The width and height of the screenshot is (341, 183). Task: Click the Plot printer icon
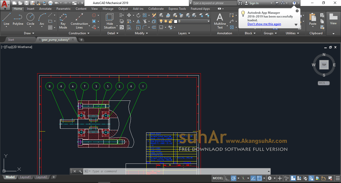click(x=50, y=3)
